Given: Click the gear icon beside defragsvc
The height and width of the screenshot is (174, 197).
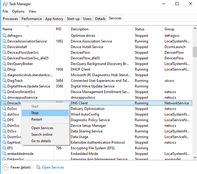Looking at the screenshot, I should [x=4, y=35].
